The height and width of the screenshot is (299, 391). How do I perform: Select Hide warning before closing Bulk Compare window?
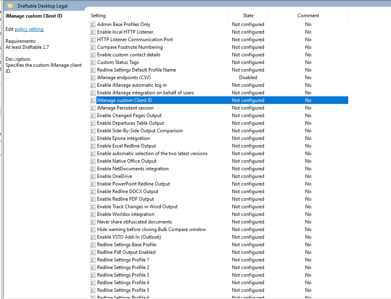152,229
